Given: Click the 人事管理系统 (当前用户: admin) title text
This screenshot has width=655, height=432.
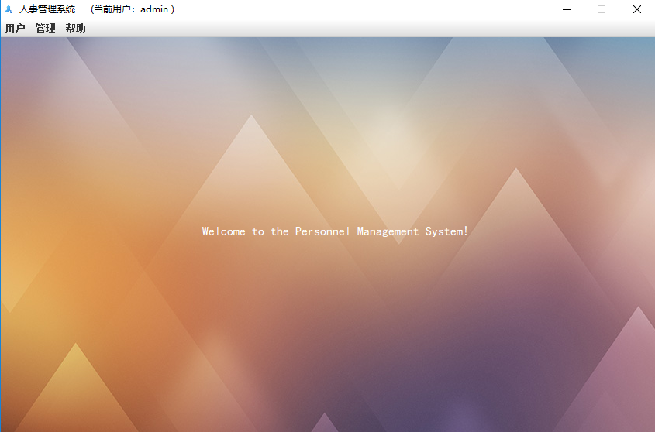Looking at the screenshot, I should [x=97, y=9].
